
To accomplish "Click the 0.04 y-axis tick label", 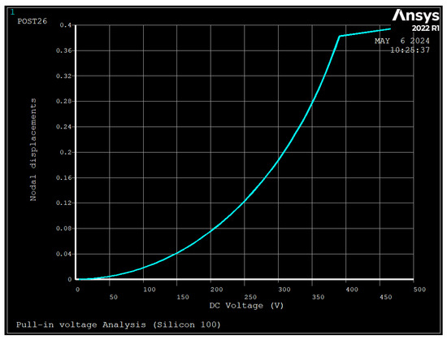I will pyautogui.click(x=64, y=254).
